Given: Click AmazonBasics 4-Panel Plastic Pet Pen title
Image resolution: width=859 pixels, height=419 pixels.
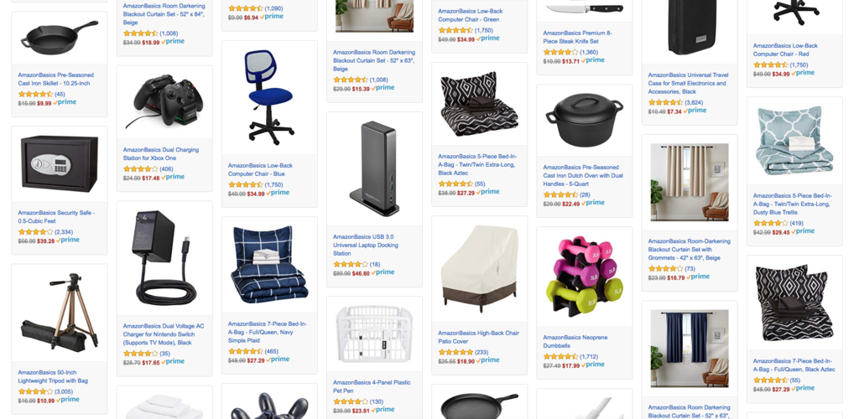Looking at the screenshot, I should pos(372,386).
